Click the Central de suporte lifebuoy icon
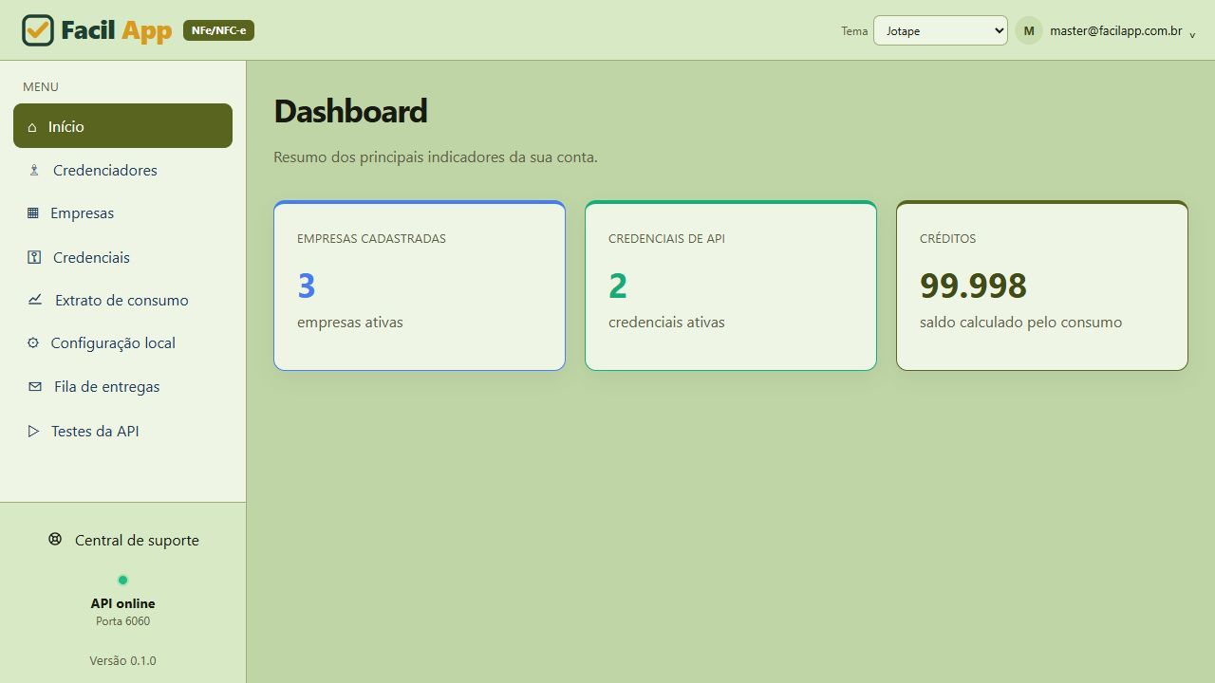1215x683 pixels. tap(55, 539)
